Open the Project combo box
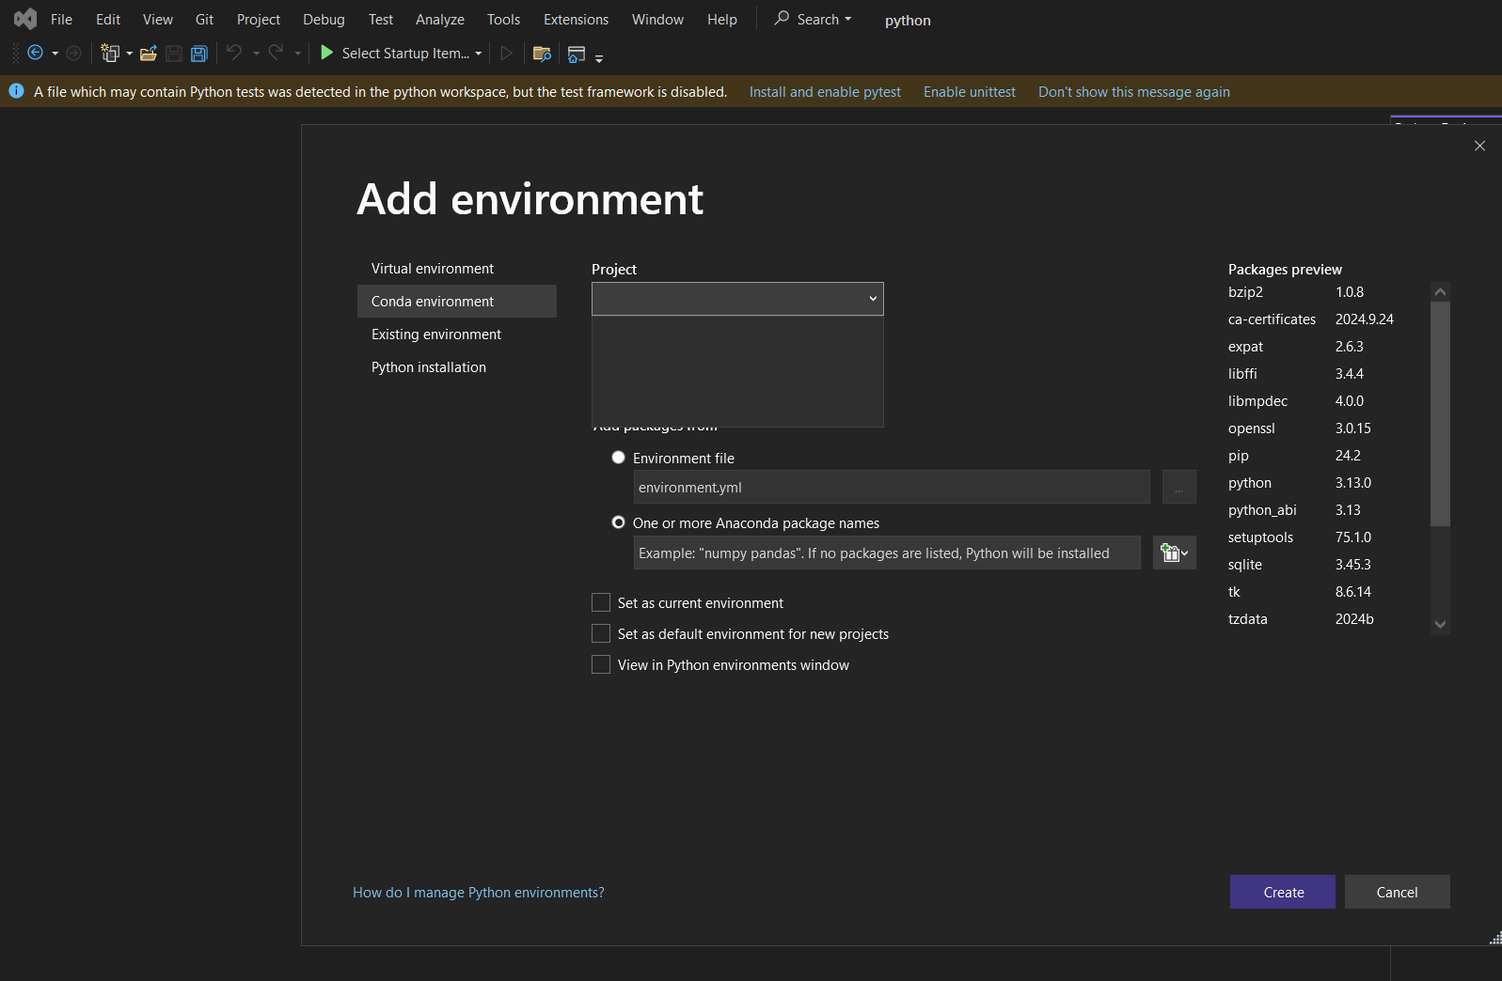The width and height of the screenshot is (1502, 981). click(737, 299)
